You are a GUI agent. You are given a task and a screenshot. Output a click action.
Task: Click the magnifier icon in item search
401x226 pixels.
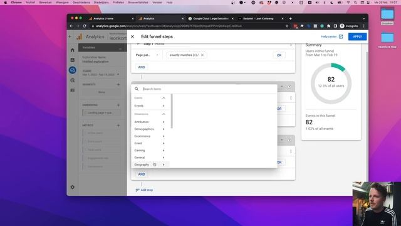(x=137, y=89)
